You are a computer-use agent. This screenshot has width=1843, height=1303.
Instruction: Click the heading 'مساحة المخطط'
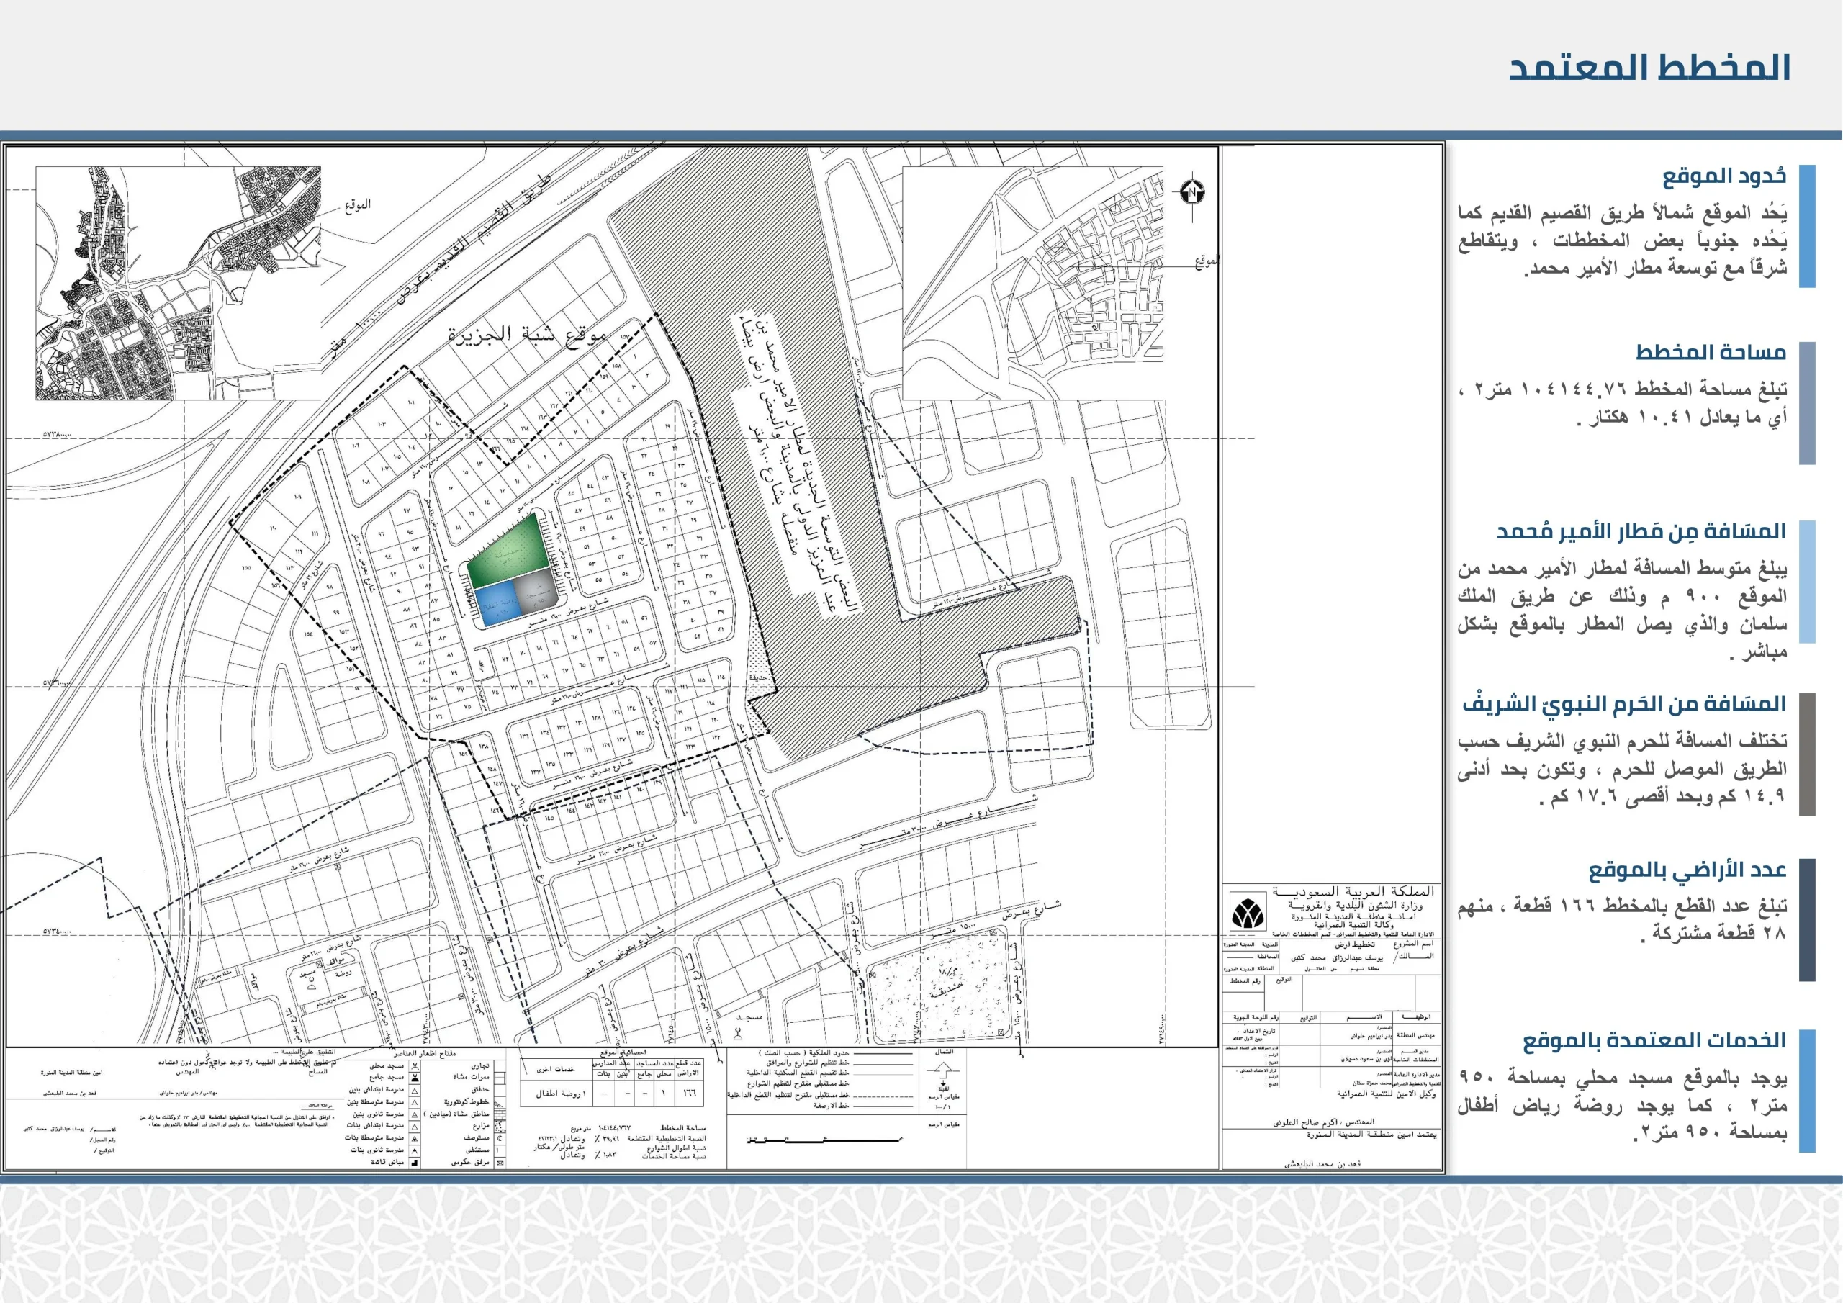tap(1711, 353)
